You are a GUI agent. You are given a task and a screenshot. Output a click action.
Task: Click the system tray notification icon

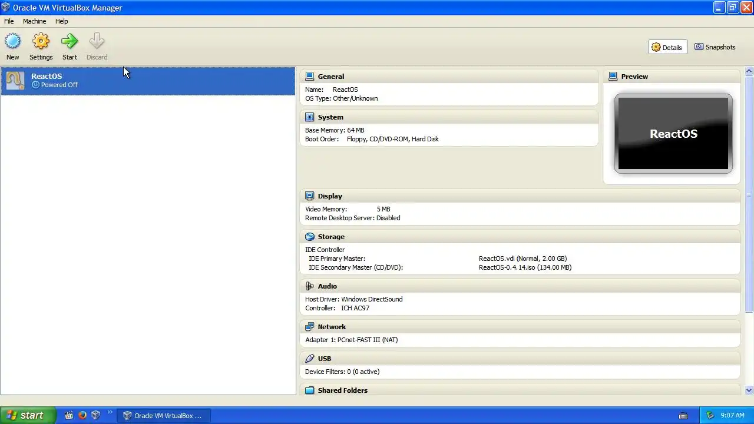point(710,415)
